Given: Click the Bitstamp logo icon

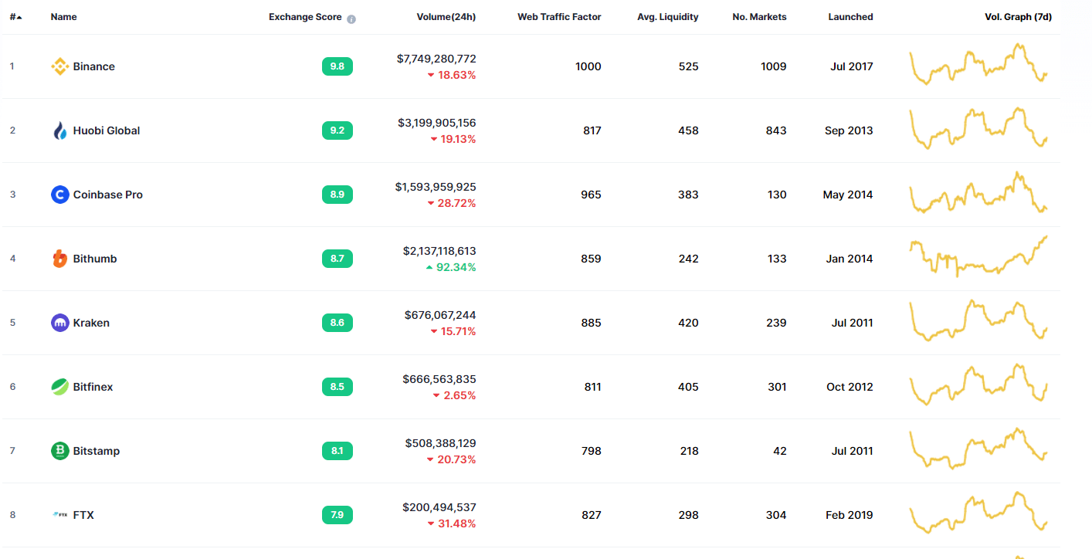Looking at the screenshot, I should click(x=59, y=451).
